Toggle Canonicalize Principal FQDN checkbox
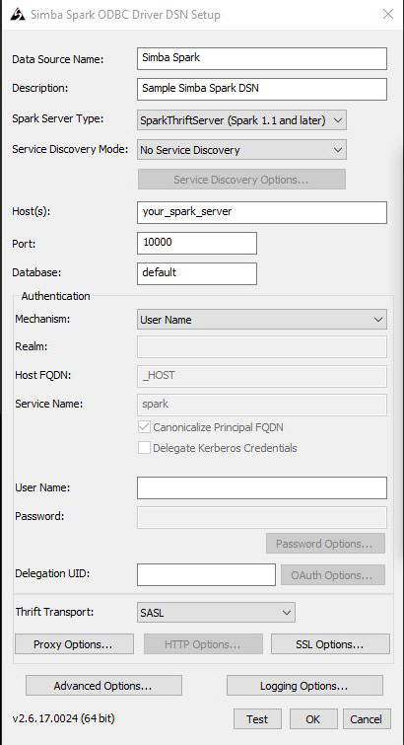 point(144,427)
